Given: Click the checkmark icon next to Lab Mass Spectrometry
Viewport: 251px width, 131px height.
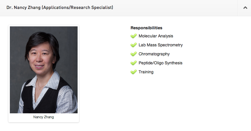Looking at the screenshot, I should (x=133, y=45).
